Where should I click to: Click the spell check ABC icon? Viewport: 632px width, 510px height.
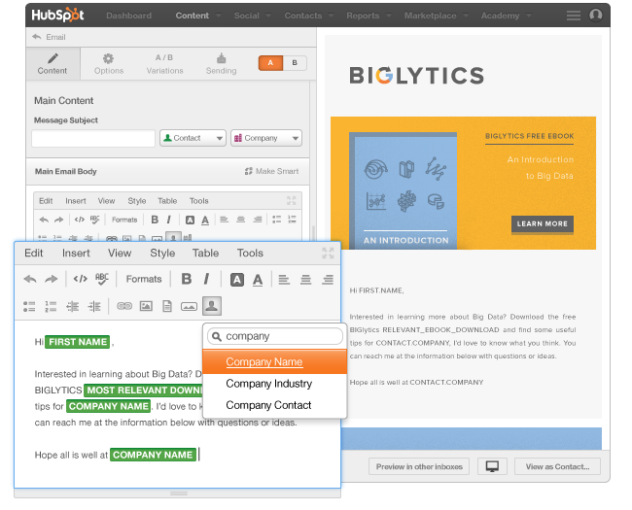pos(102,280)
